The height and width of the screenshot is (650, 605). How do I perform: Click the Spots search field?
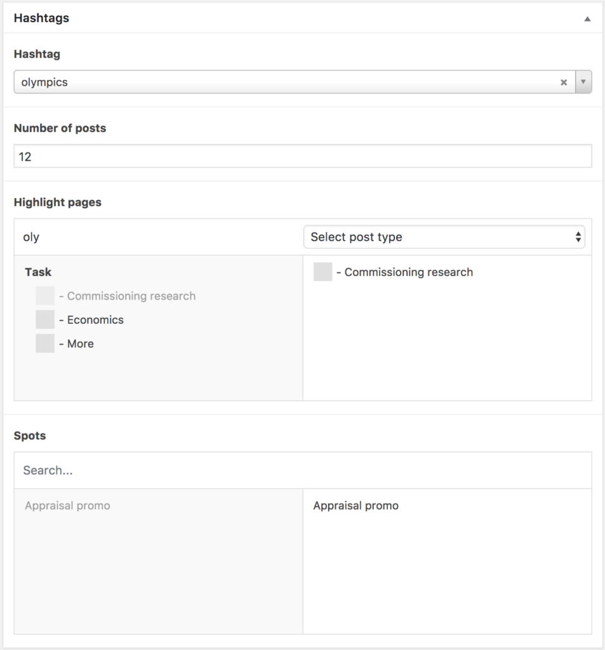click(303, 470)
